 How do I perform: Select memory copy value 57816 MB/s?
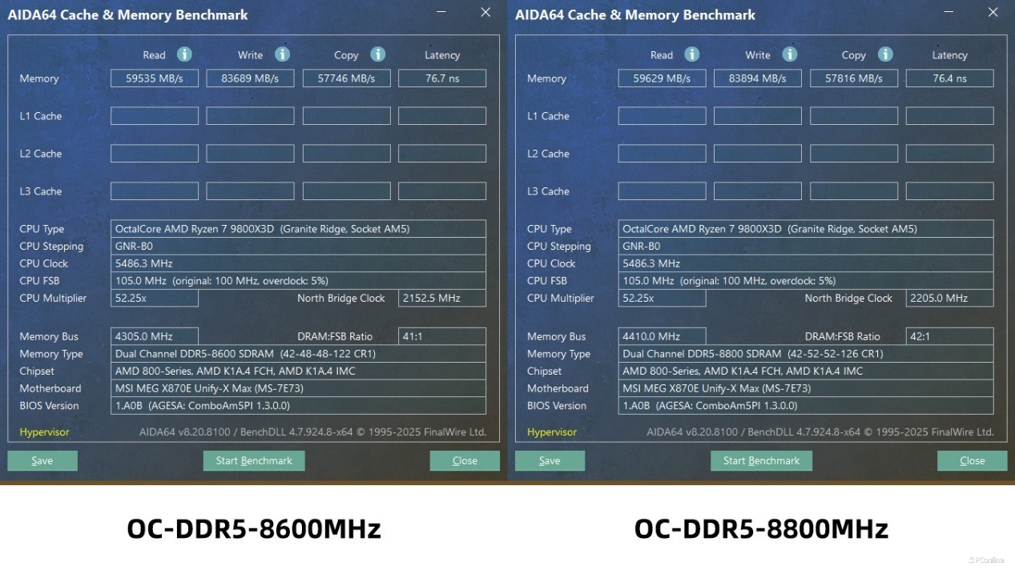coord(854,78)
